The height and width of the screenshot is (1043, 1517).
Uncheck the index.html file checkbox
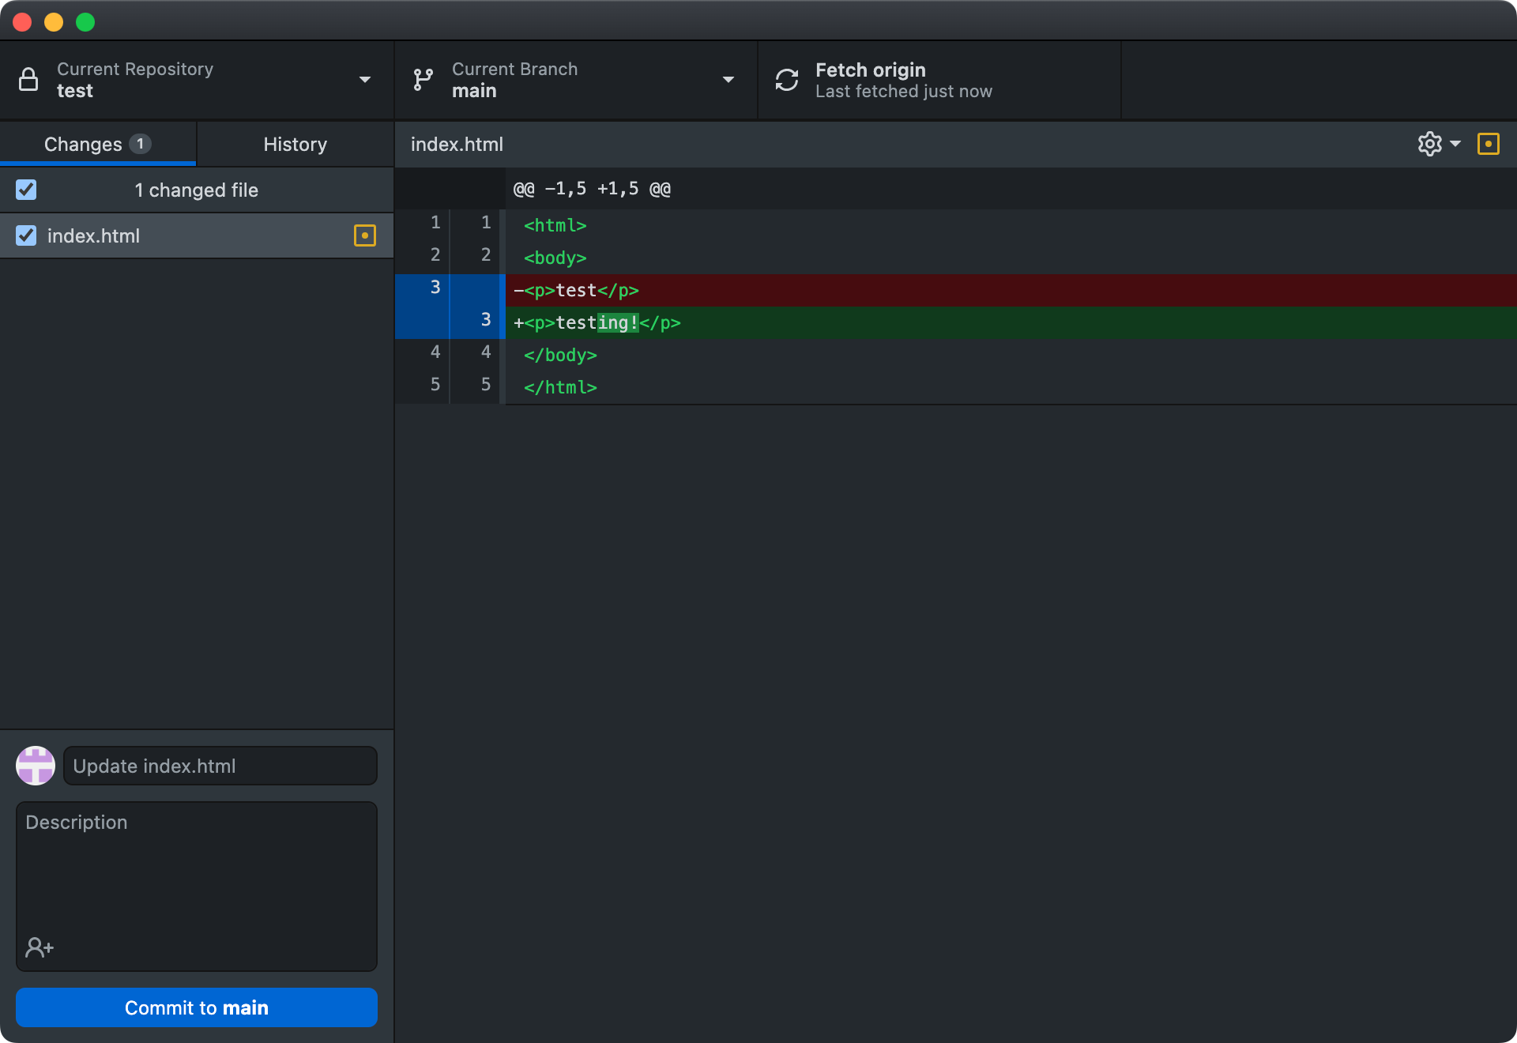click(x=26, y=235)
